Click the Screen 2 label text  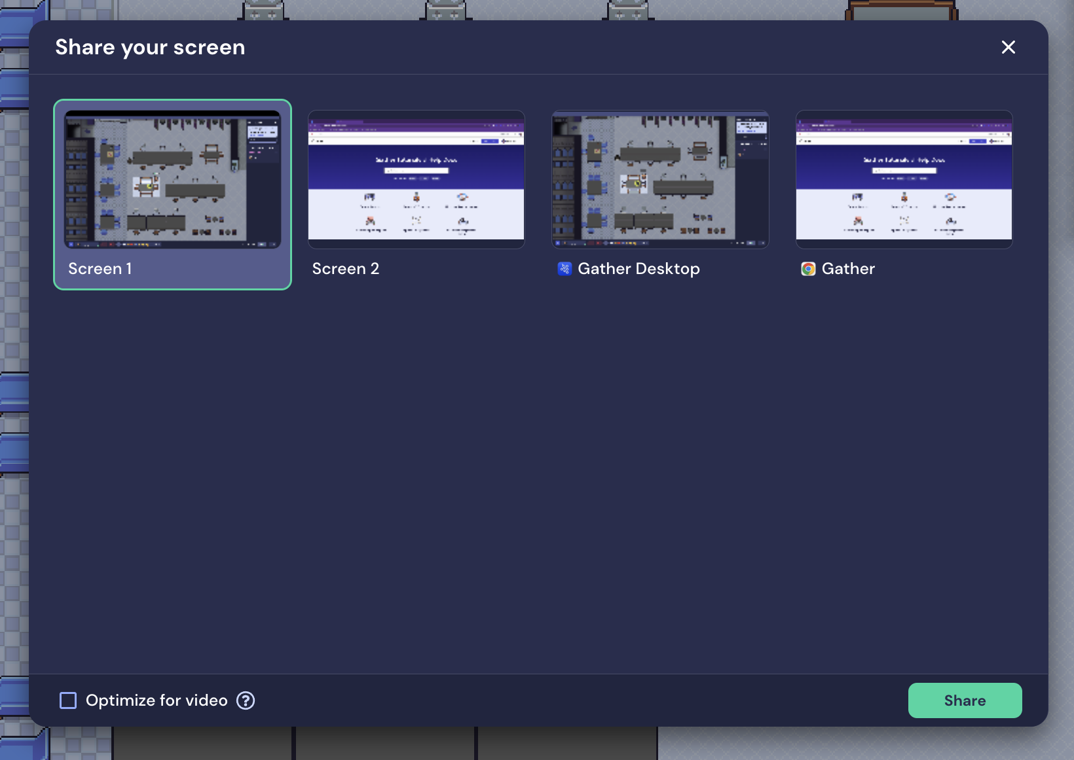(345, 268)
